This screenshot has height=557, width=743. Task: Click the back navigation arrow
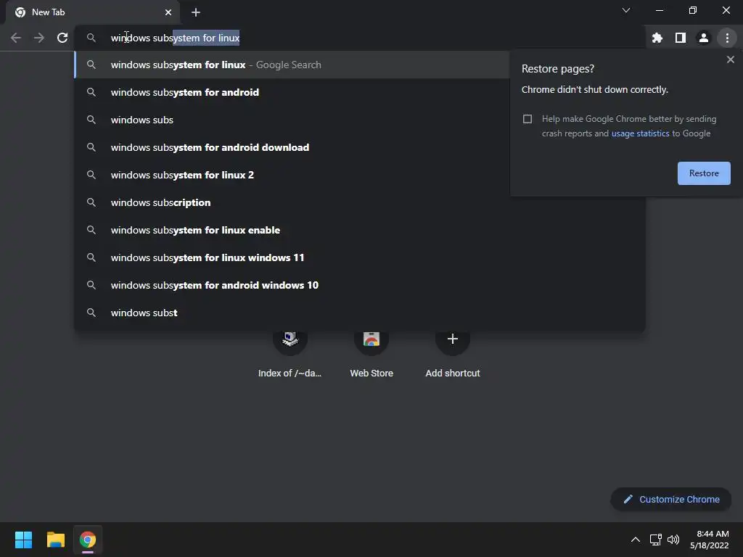[x=16, y=38]
